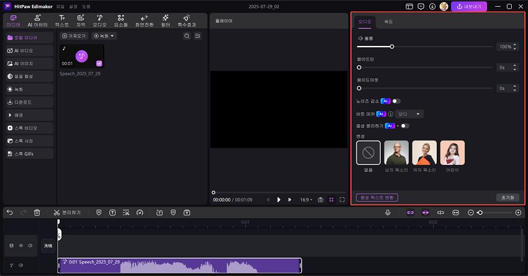Step to the next frame in player
The width and height of the screenshot is (528, 276).
tap(289, 200)
